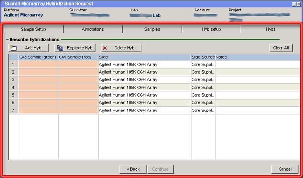Close the Submit Microarray Hybridization Request window
The image size is (303, 178).
point(299,4)
